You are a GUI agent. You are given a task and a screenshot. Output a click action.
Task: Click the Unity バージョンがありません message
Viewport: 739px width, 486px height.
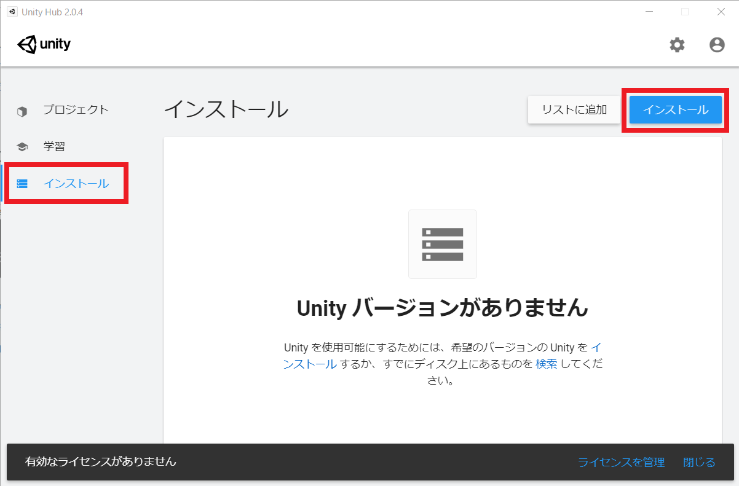click(x=442, y=308)
